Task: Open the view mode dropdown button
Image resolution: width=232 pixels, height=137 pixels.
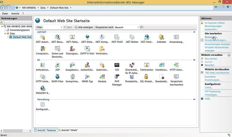Action: click(x=142, y=27)
